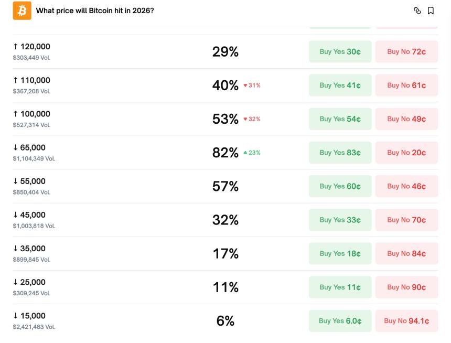Click Buy Yes 30¢ for ↑ 120,000
The image size is (451, 343).
(340, 51)
